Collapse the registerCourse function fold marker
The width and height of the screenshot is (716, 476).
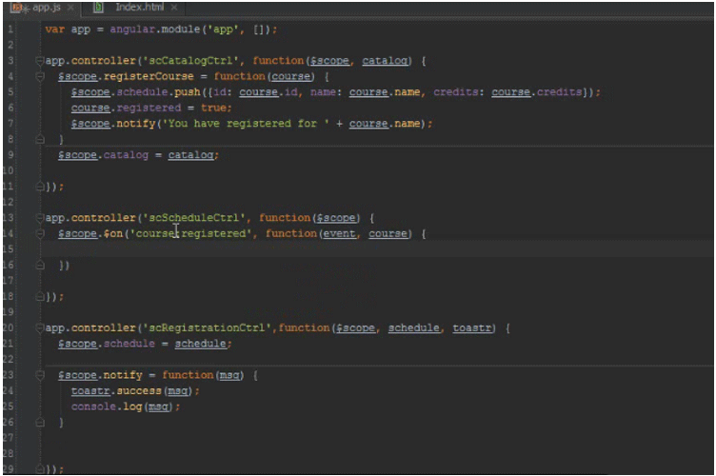coord(40,76)
